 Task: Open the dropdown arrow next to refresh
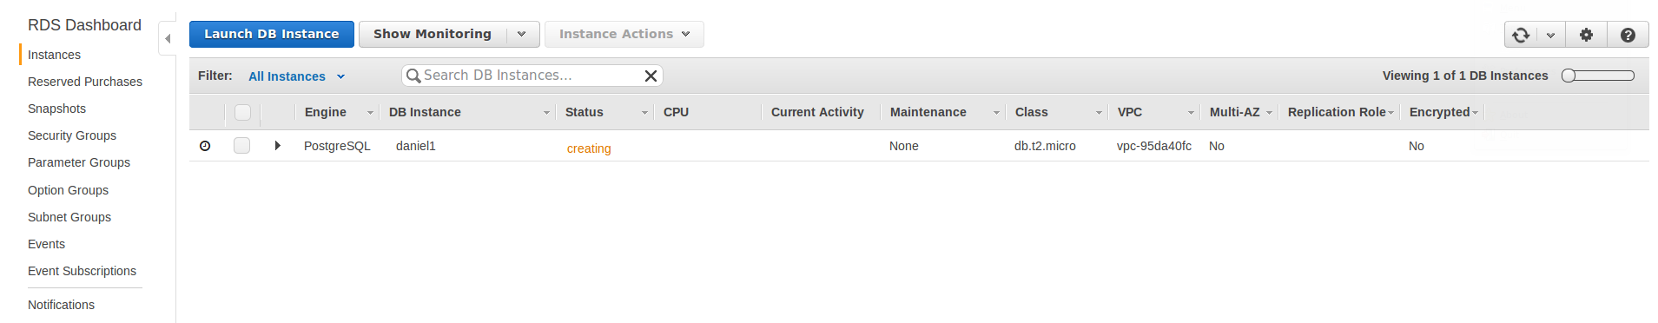(1550, 35)
